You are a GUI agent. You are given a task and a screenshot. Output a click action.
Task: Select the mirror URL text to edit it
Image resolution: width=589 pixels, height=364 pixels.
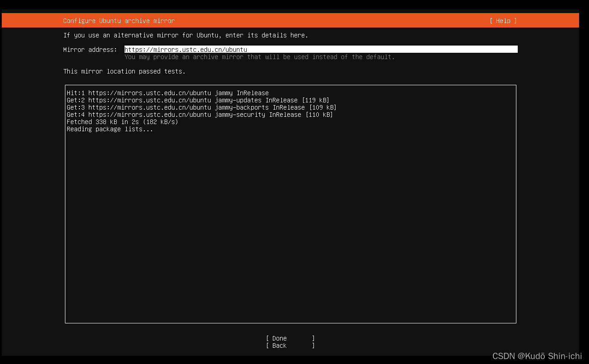[186, 49]
